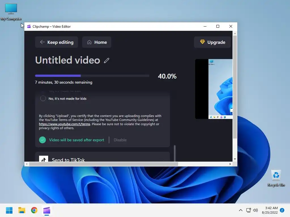Open the YouTube terms link
This screenshot has height=217, width=290.
click(x=64, y=124)
